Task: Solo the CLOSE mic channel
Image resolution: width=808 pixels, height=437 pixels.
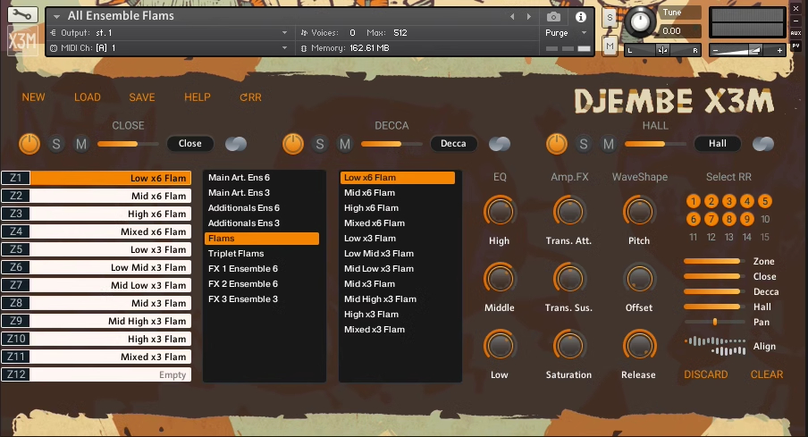Action: 56,144
